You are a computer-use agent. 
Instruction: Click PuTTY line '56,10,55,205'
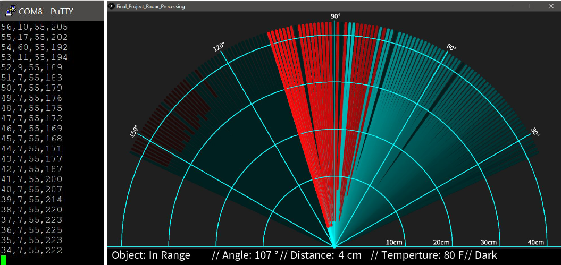(x=35, y=27)
